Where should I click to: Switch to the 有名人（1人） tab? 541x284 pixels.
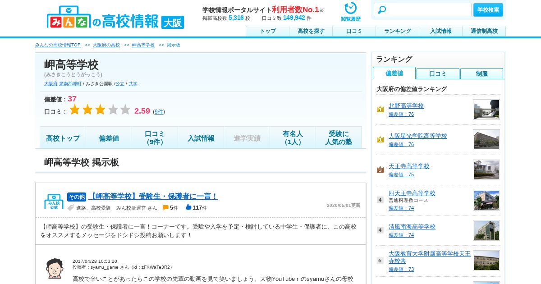point(293,138)
